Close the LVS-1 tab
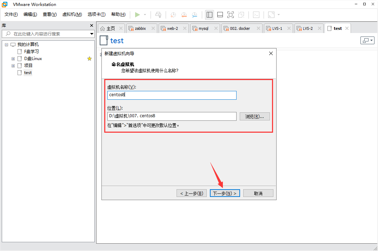The width and height of the screenshot is (378, 251). point(289,28)
